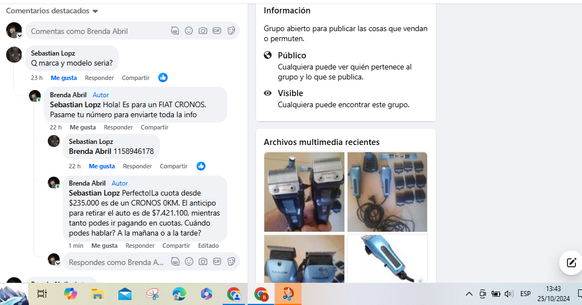Toggle 'Me gusta' on 1158946178 comment

(x=102, y=166)
